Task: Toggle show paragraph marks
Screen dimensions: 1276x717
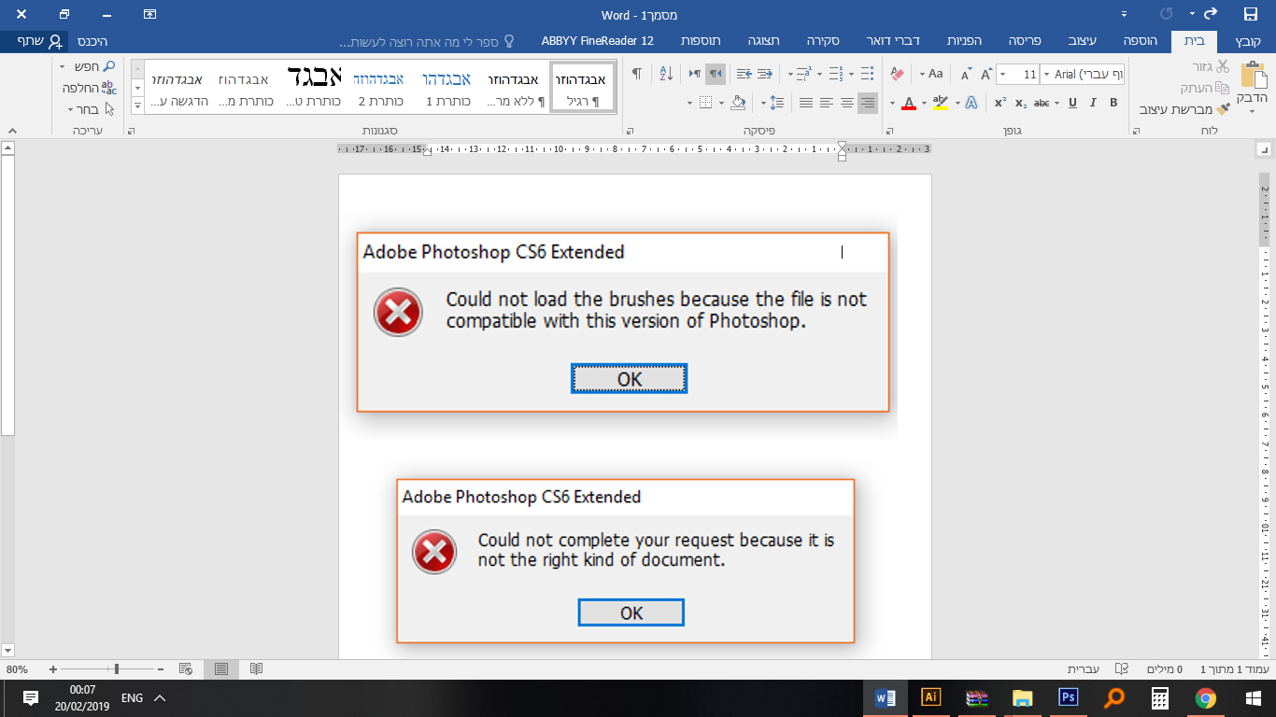Action: click(x=637, y=74)
